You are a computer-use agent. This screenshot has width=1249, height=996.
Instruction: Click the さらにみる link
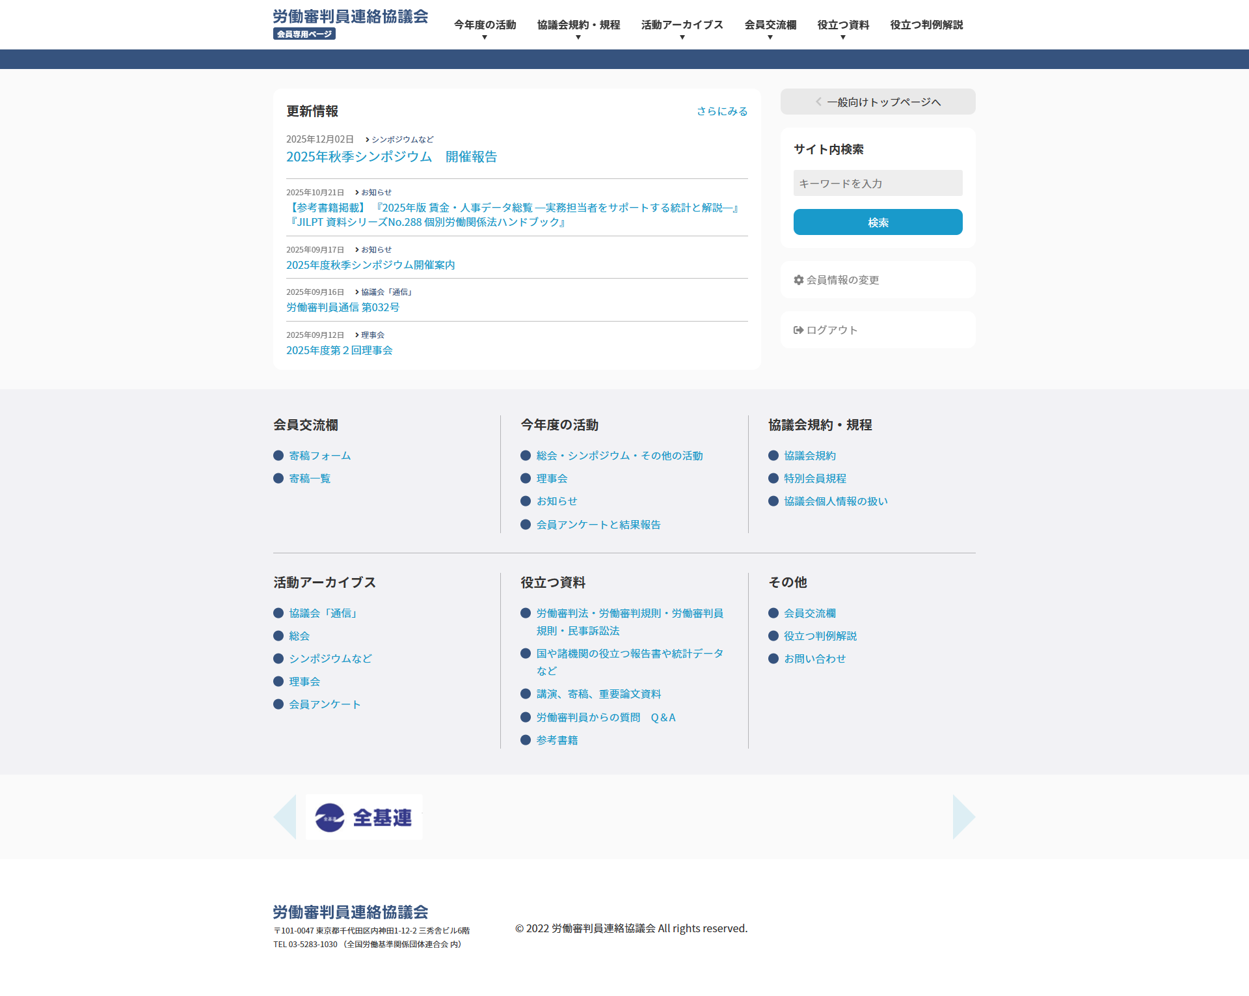click(721, 111)
